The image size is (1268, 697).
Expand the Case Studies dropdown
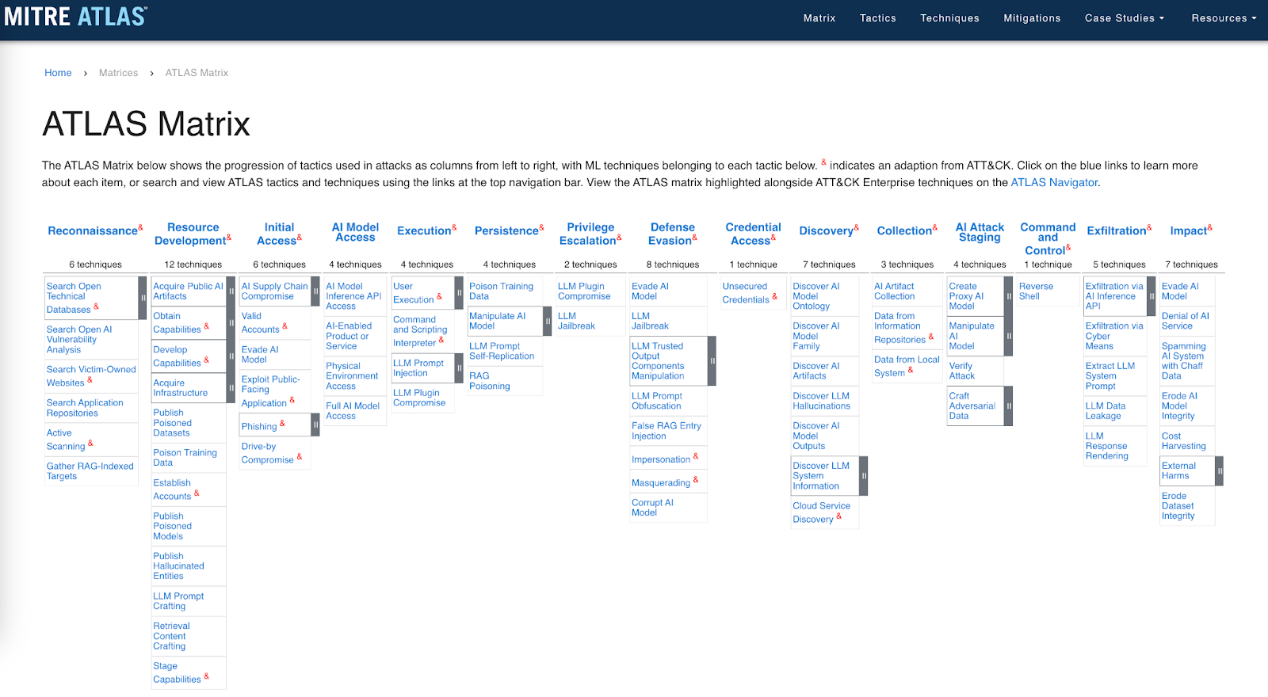tap(1125, 18)
